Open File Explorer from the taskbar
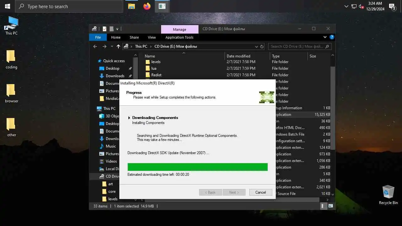The image size is (402, 226). coord(131,6)
